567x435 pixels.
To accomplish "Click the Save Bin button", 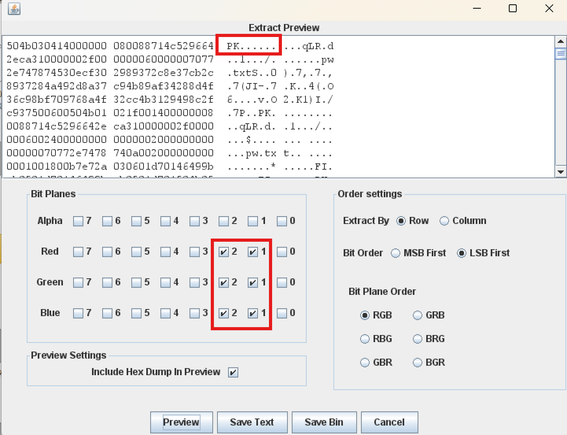I will click(324, 422).
